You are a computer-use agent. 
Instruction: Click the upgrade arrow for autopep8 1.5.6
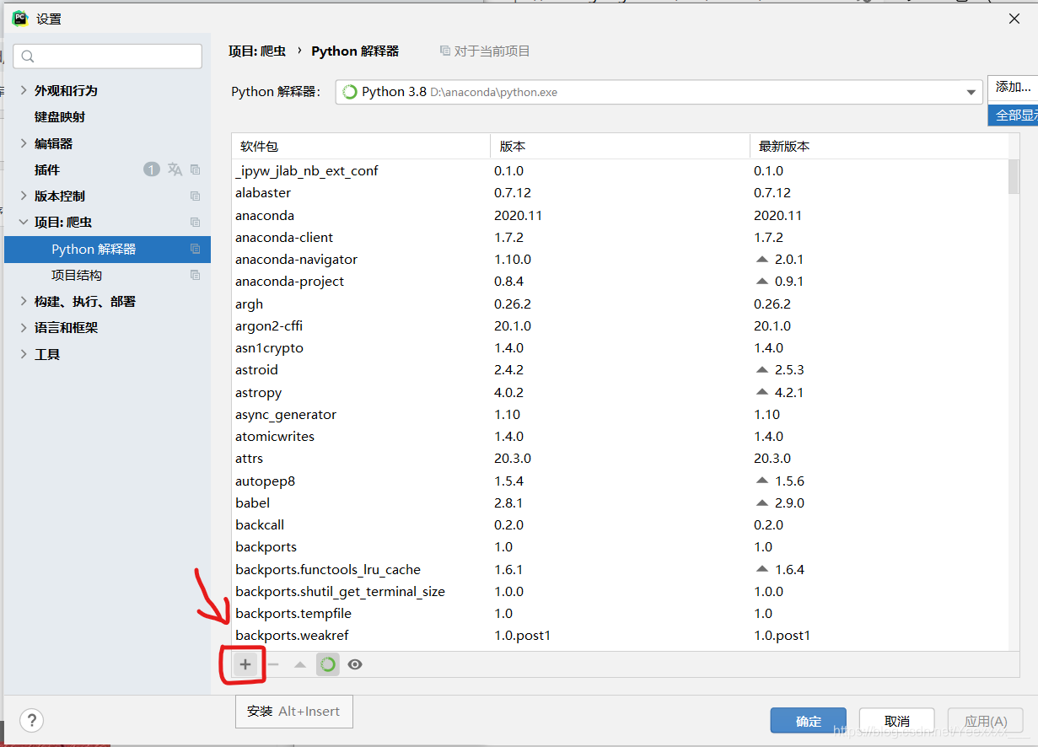(762, 481)
